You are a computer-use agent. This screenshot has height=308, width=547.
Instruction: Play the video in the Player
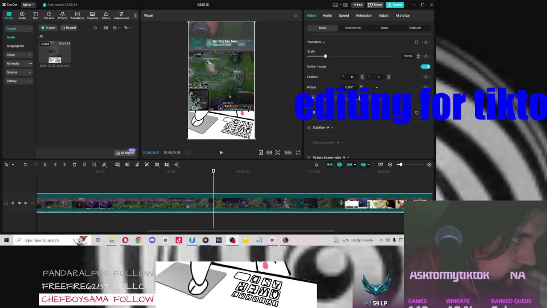point(221,153)
